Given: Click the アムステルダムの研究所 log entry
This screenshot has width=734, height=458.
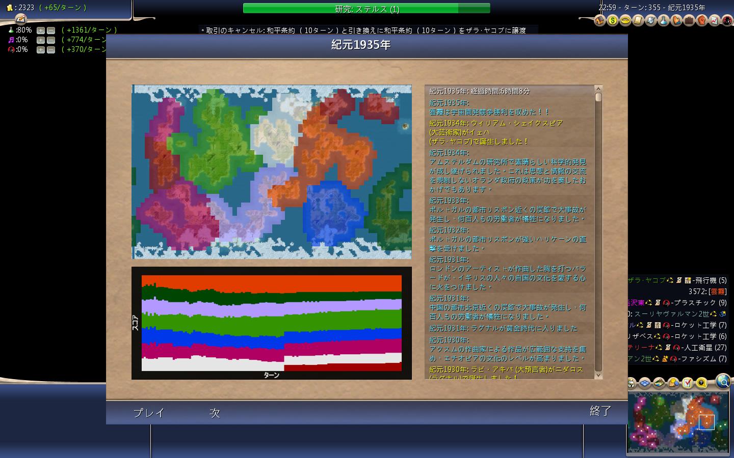Looking at the screenshot, I should (510, 171).
